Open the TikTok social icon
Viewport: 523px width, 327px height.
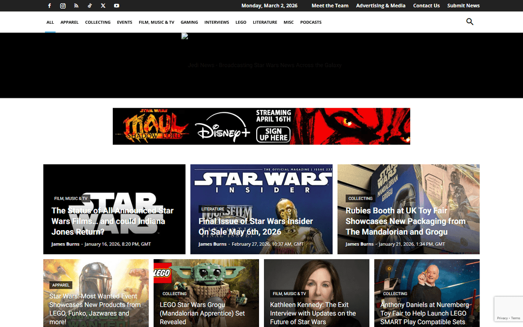coord(90,6)
